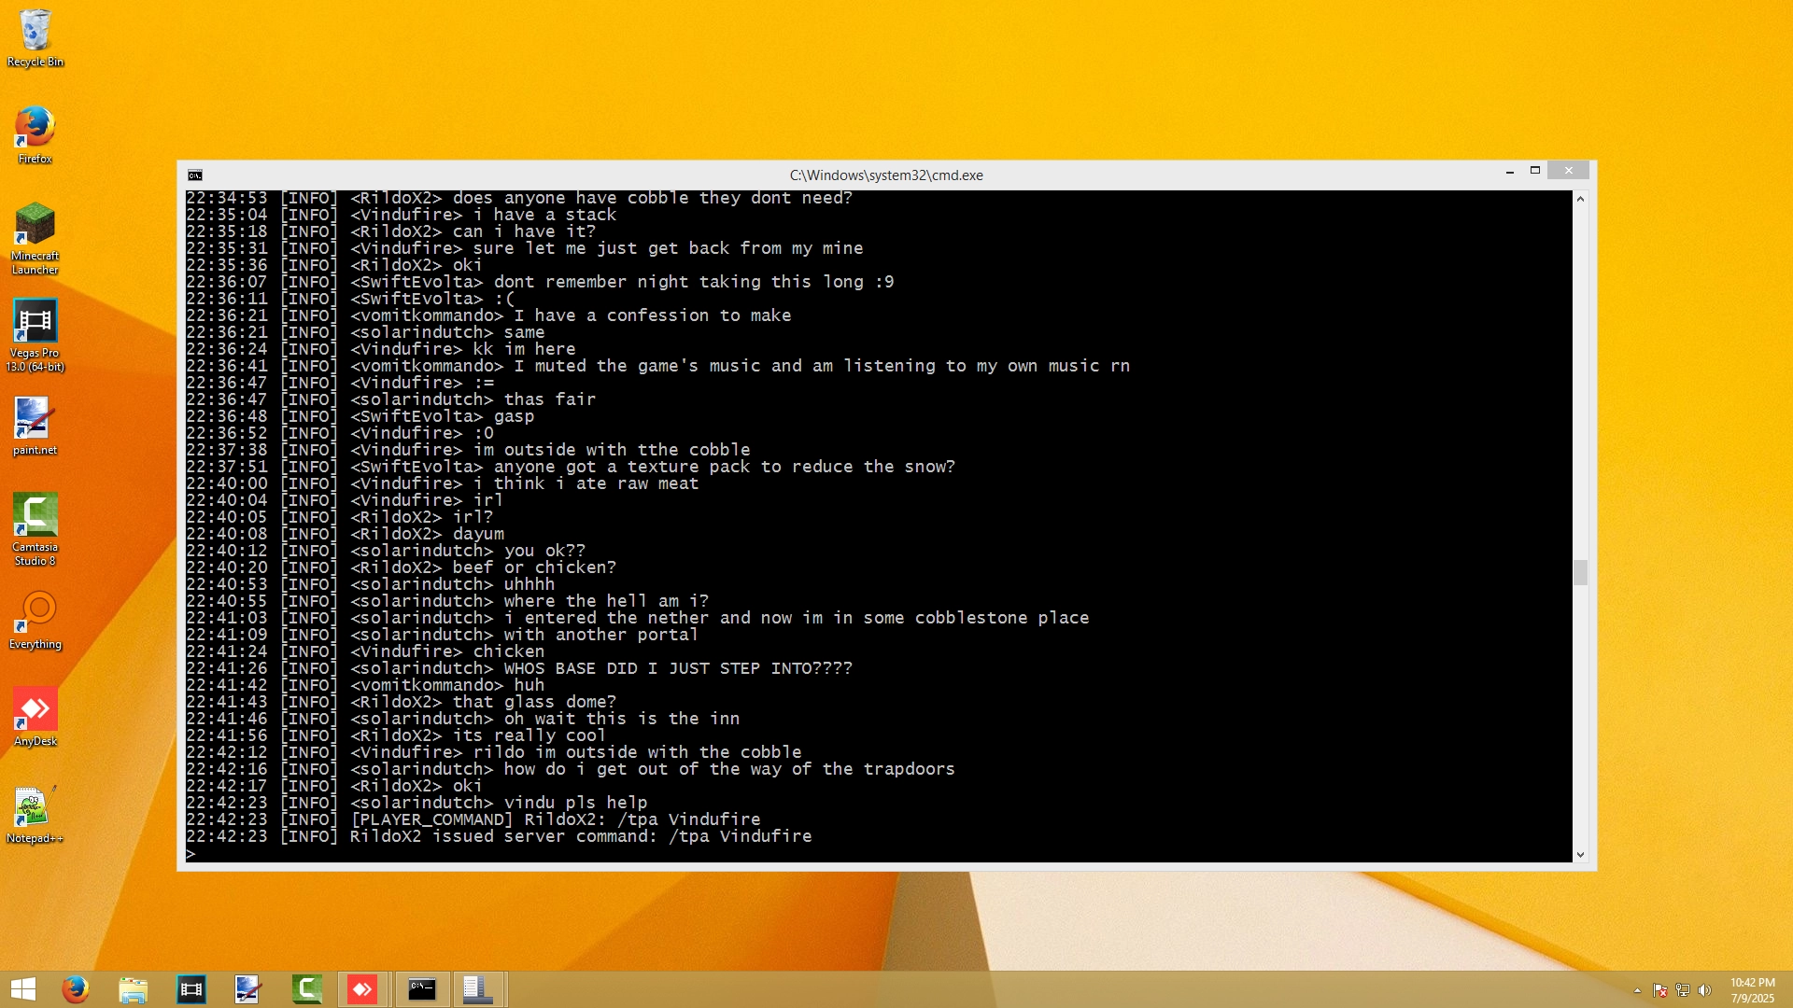Open Vegas Pro from the taskbar
Viewport: 1793px width, 1008px height.
[x=191, y=989]
